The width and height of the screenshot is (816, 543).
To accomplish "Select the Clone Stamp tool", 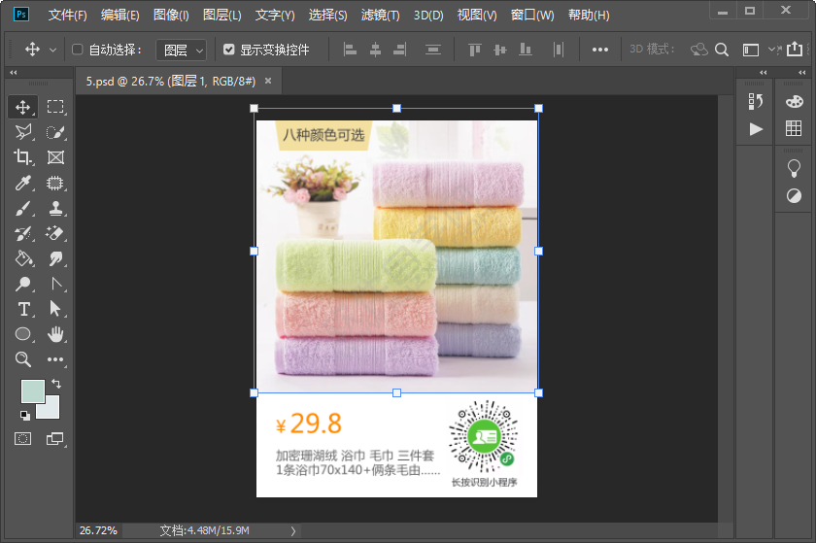I will [55, 208].
